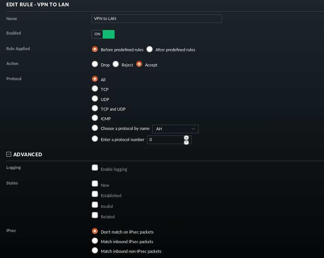Decrement the protocol number stepper
The height and width of the screenshot is (258, 324).
(x=186, y=142)
